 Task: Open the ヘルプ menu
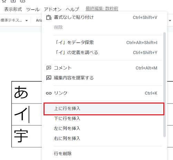tap(73, 9)
